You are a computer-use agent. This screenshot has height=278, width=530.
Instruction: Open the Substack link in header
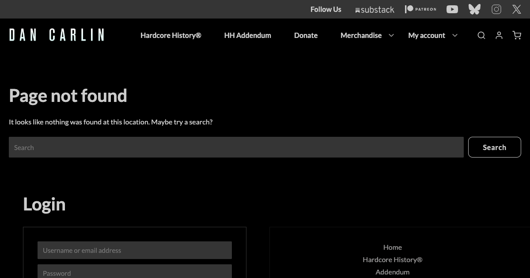[x=375, y=9]
